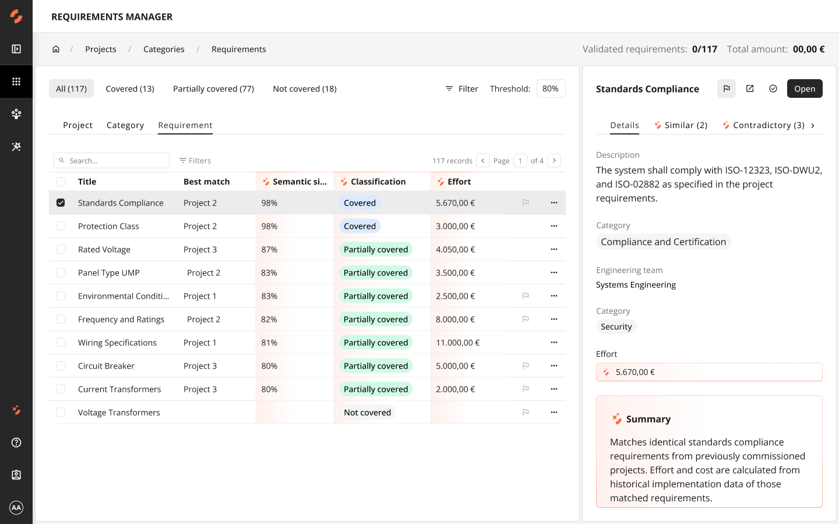Click the AI spark icon above Help
This screenshot has width=839, height=524.
pos(16,410)
